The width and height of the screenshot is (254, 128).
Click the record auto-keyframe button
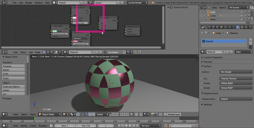[166, 125]
